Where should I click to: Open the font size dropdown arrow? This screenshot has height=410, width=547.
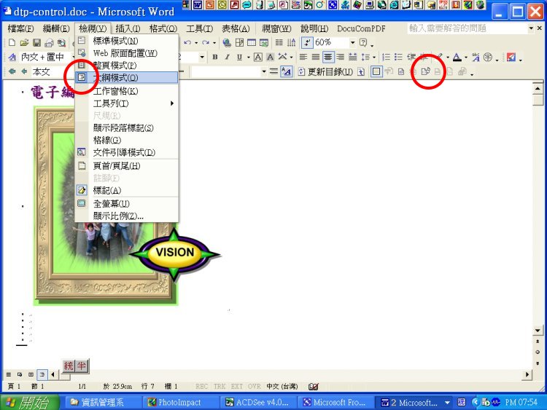pyautogui.click(x=201, y=57)
